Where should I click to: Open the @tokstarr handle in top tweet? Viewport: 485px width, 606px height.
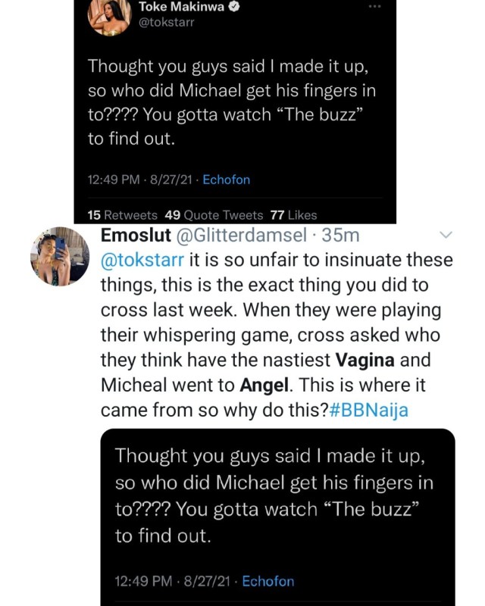pyautogui.click(x=166, y=23)
